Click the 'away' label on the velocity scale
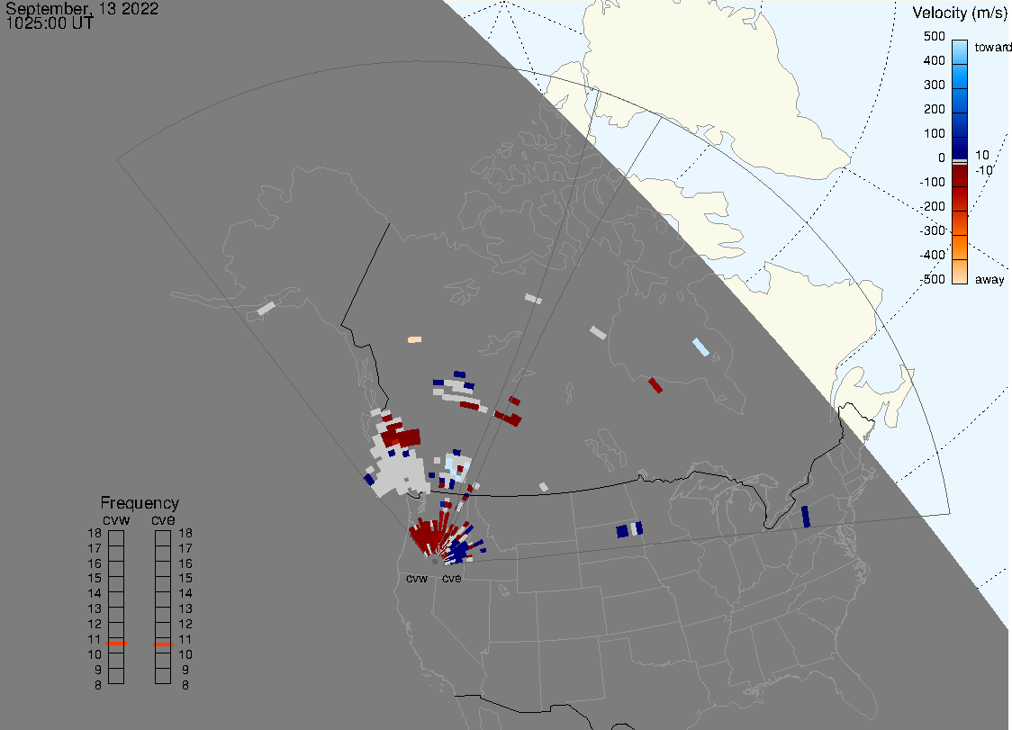 (989, 279)
